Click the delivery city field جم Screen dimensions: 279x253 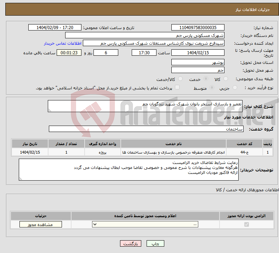click(x=198, y=70)
